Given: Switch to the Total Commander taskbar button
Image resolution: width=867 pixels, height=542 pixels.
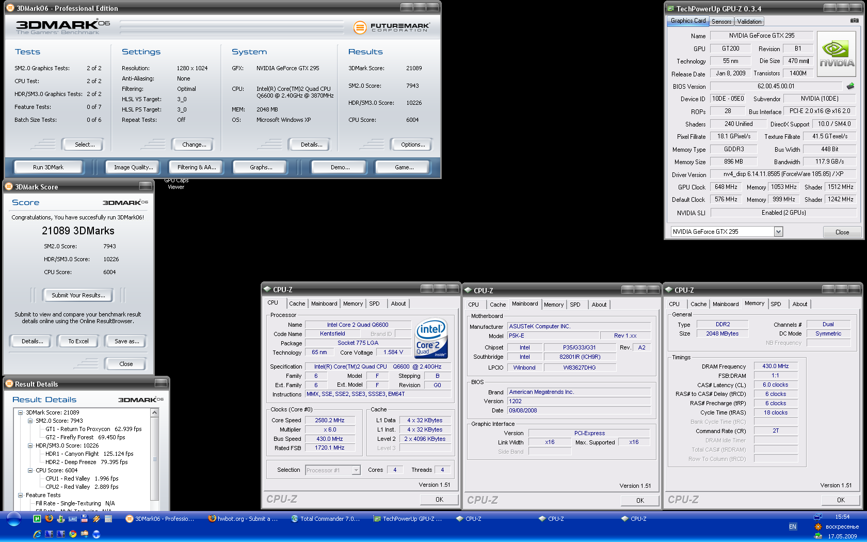Looking at the screenshot, I should coord(326,519).
